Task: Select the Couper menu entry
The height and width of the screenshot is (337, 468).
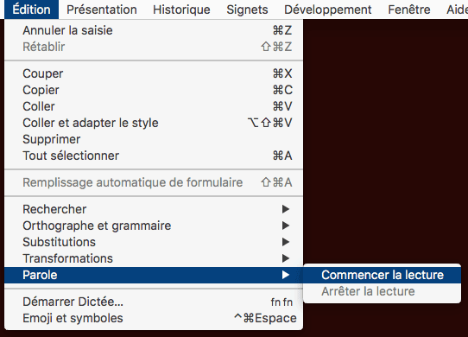Action: [154, 73]
